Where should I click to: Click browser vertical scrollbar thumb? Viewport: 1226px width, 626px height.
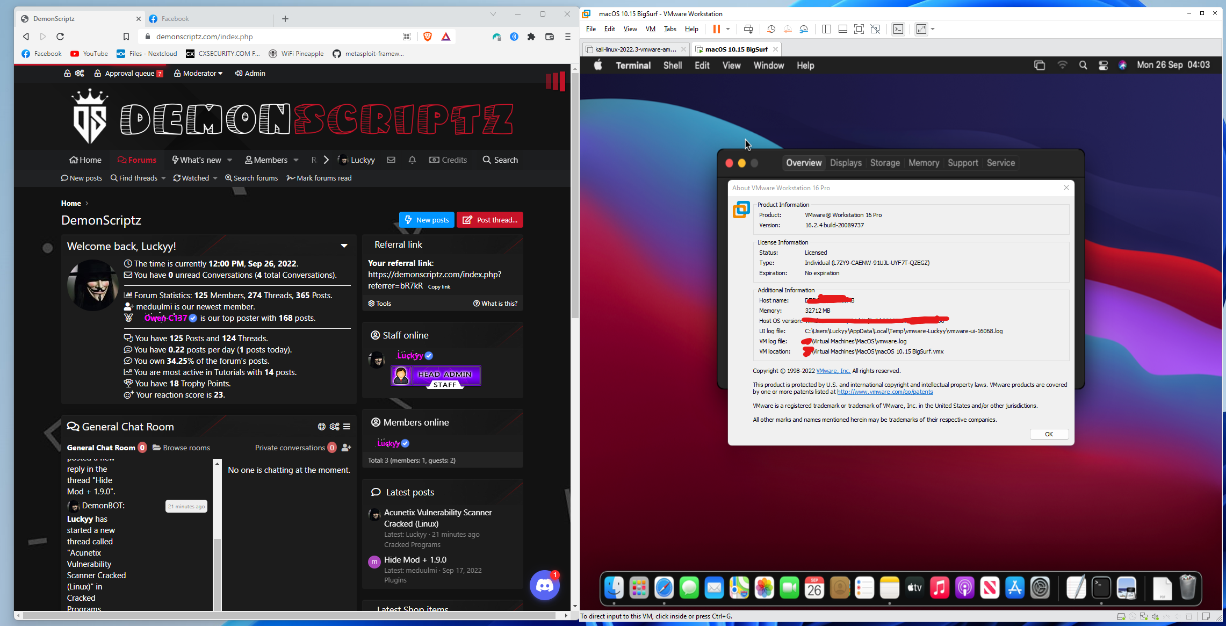[575, 195]
